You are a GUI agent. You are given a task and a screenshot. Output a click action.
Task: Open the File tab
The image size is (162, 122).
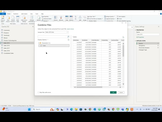pyautogui.click(x=3, y=14)
